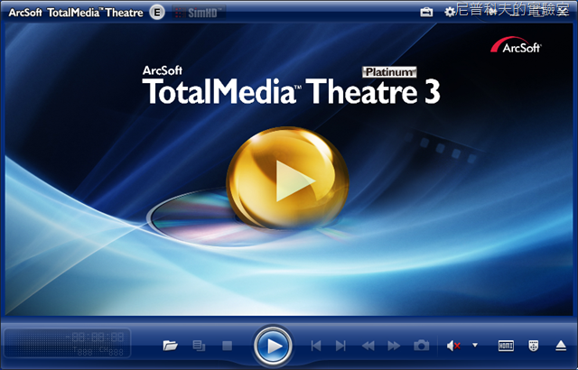Open the navigation remote control icon

click(533, 346)
